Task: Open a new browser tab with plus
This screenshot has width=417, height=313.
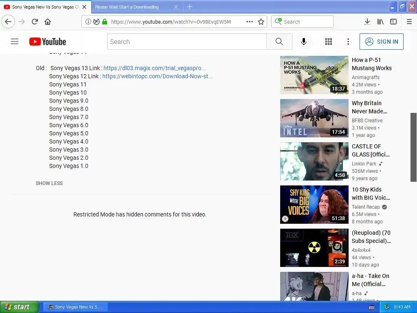Action: (190, 7)
